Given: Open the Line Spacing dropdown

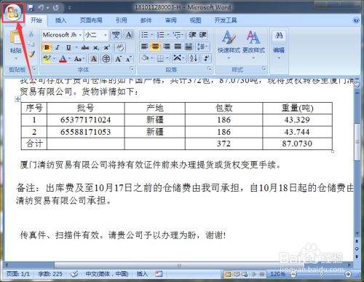Looking at the screenshot, I should pyautogui.click(x=202, y=46).
